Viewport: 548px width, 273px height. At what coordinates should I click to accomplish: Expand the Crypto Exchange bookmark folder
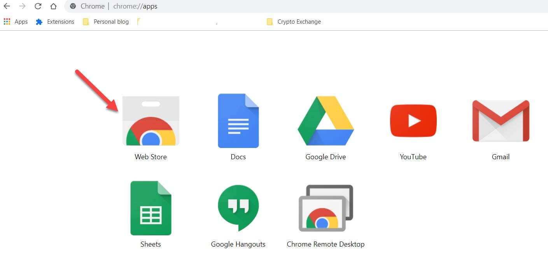point(294,22)
